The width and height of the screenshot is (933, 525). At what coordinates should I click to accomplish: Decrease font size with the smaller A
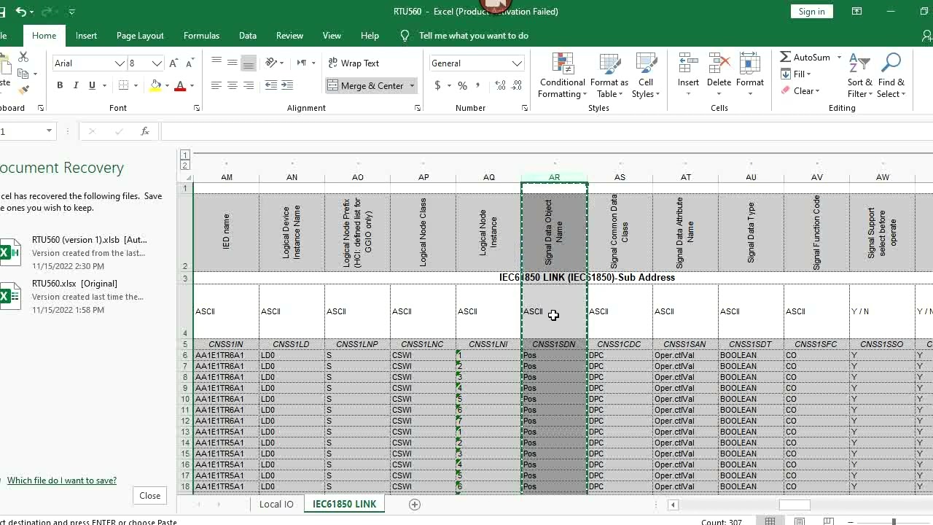pos(189,63)
